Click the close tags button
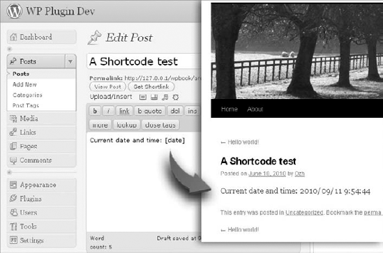The width and height of the screenshot is (383, 253). [x=160, y=125]
